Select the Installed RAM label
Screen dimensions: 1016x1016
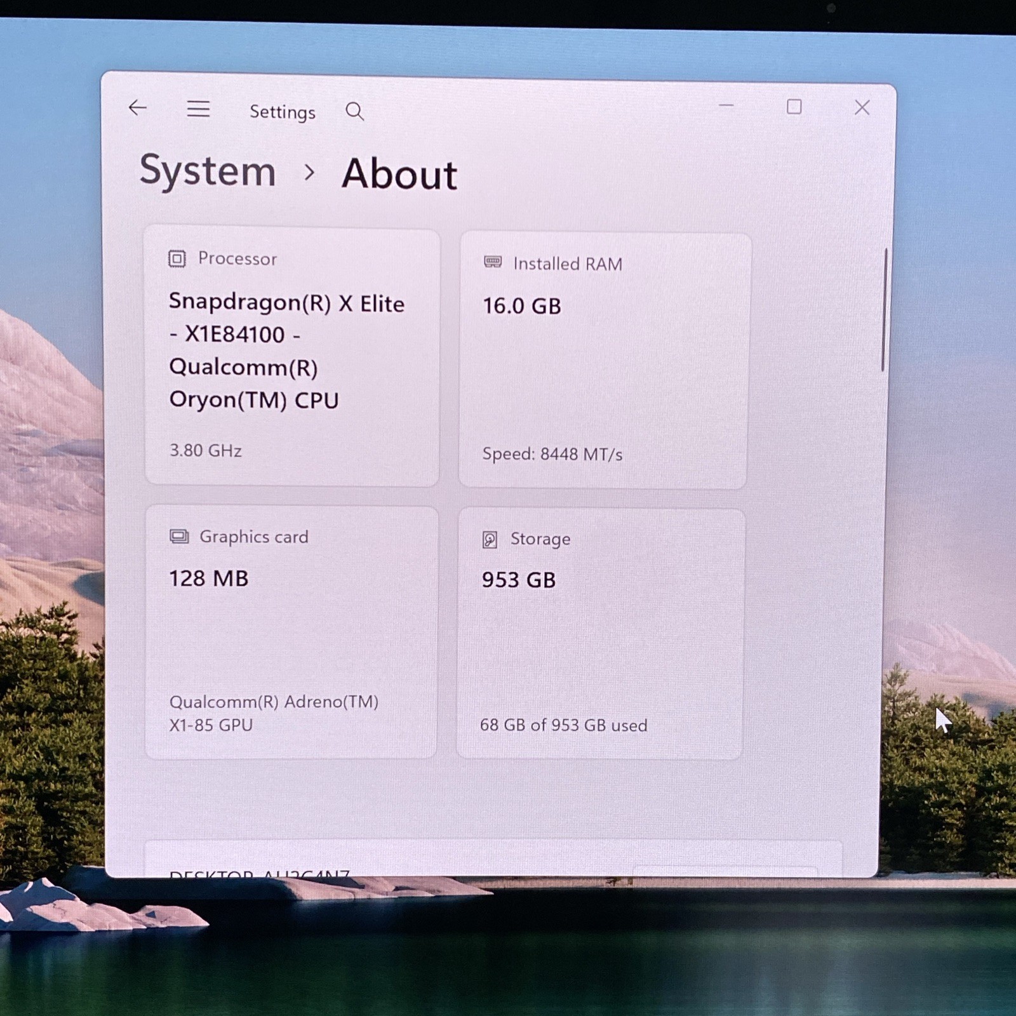(568, 264)
